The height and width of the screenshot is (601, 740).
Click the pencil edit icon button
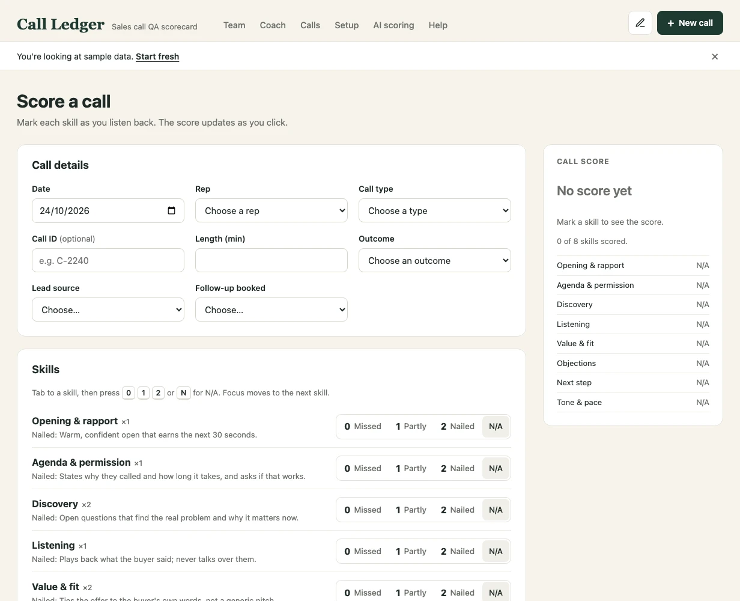tap(640, 23)
